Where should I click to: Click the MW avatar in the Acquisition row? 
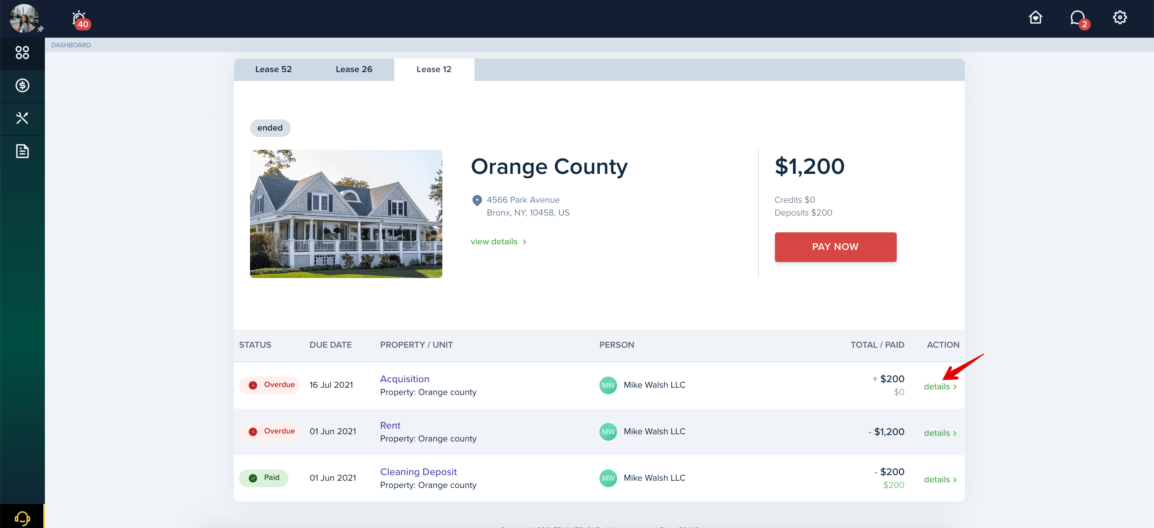[608, 385]
